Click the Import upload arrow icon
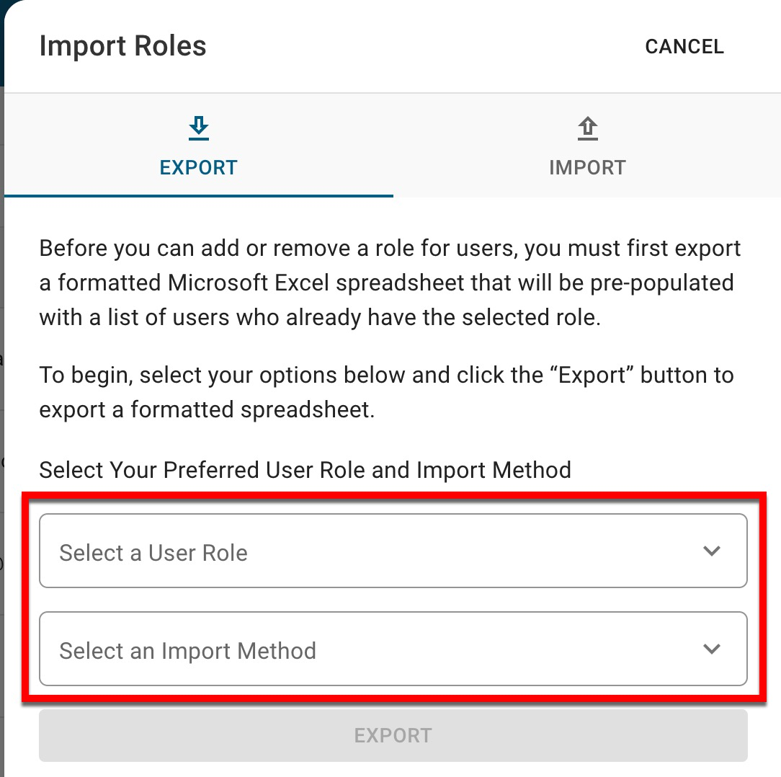The width and height of the screenshot is (781, 777). point(587,129)
